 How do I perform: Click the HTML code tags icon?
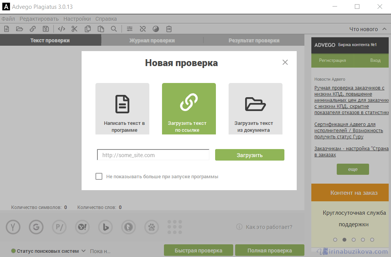(61, 29)
